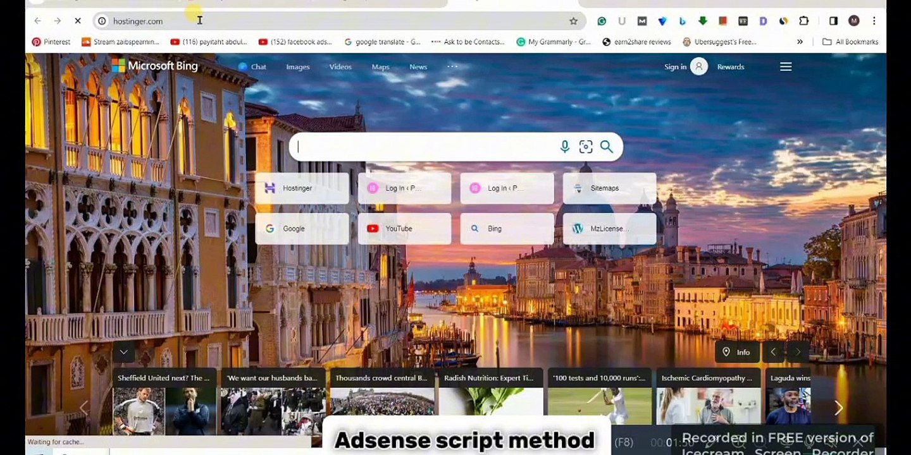
Task: Open the earn2share reviews bookmark
Action: (x=636, y=42)
